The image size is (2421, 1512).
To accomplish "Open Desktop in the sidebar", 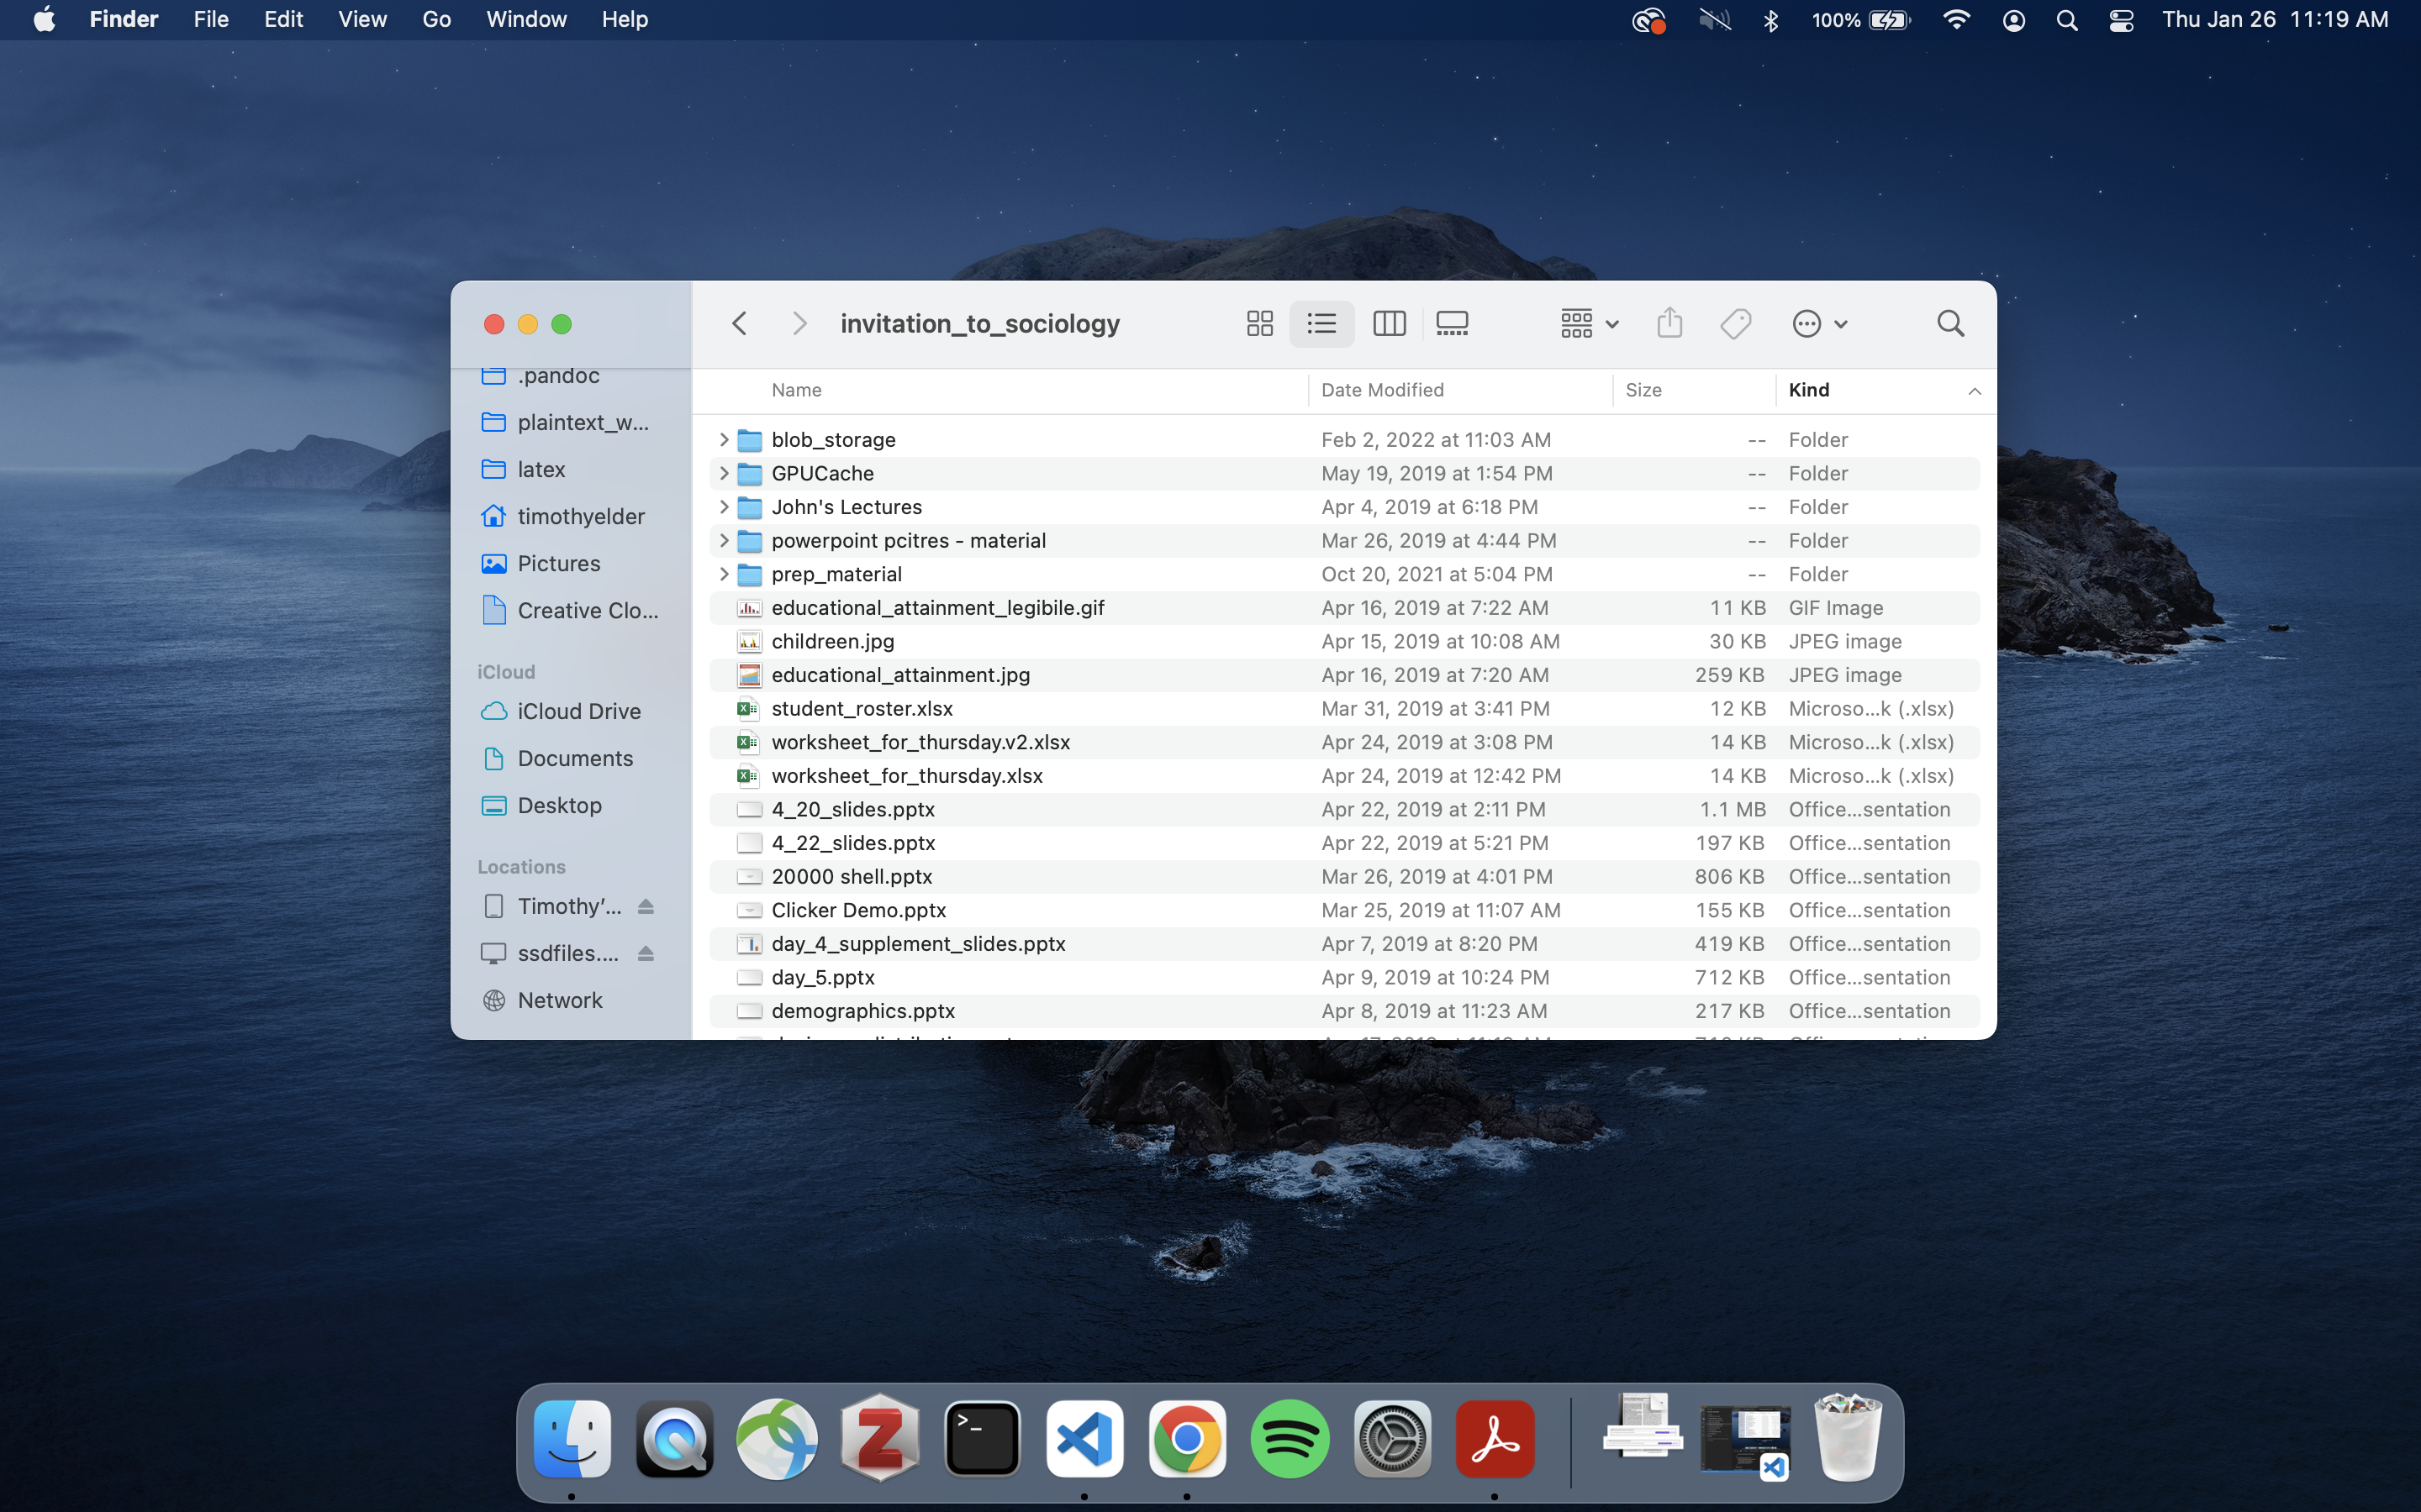I will (x=542, y=805).
